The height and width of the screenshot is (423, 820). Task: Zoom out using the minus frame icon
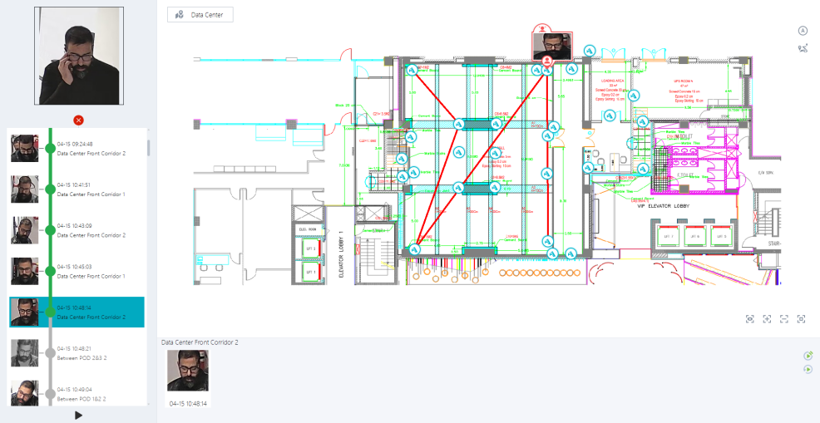pos(784,318)
